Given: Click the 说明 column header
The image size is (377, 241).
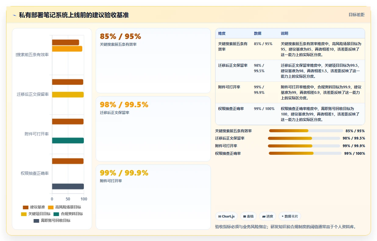Looking at the screenshot, I should coord(284,34).
